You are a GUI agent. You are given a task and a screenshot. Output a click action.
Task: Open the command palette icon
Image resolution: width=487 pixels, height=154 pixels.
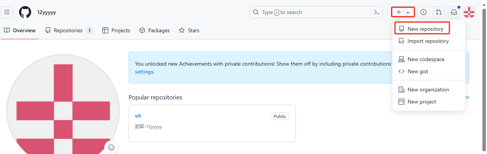[x=376, y=12]
